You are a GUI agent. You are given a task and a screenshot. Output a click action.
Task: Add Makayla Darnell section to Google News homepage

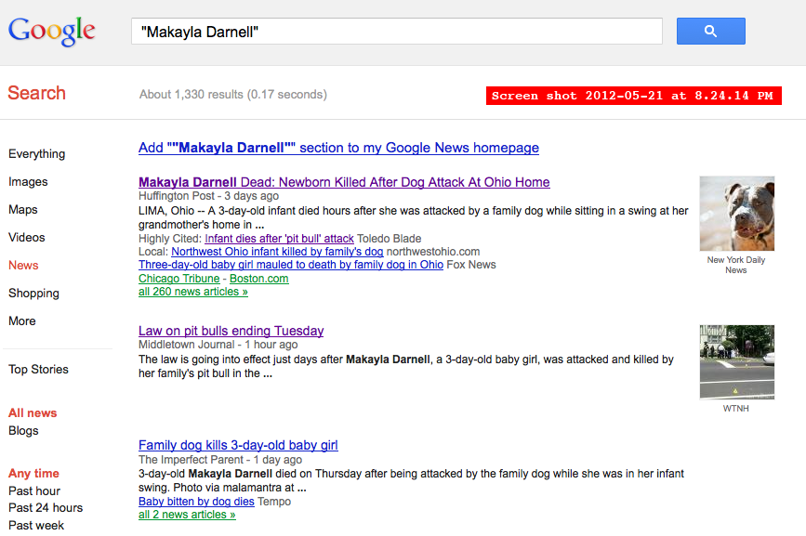(338, 148)
